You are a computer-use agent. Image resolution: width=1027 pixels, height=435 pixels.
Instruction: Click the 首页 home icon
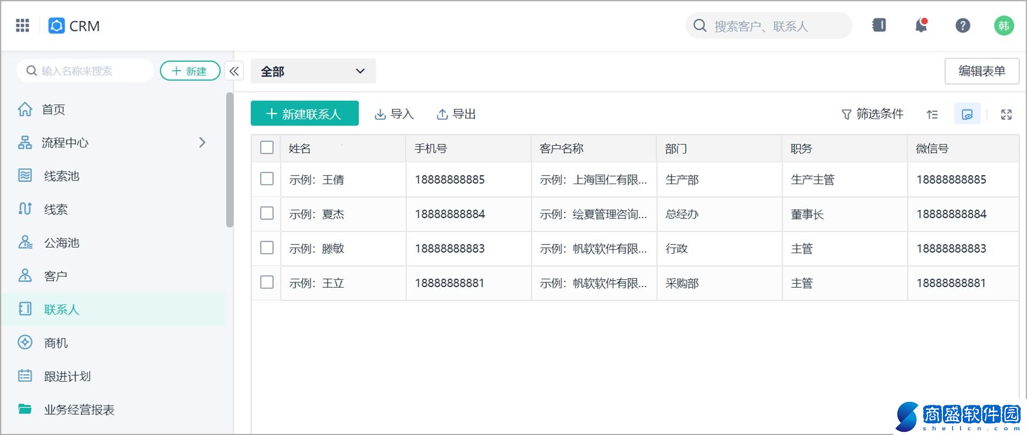coord(25,109)
